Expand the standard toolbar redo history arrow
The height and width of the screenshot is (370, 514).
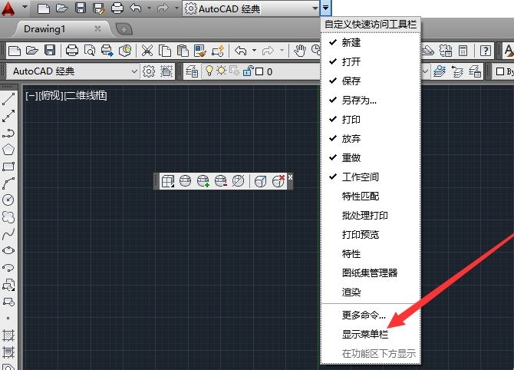tap(282, 51)
